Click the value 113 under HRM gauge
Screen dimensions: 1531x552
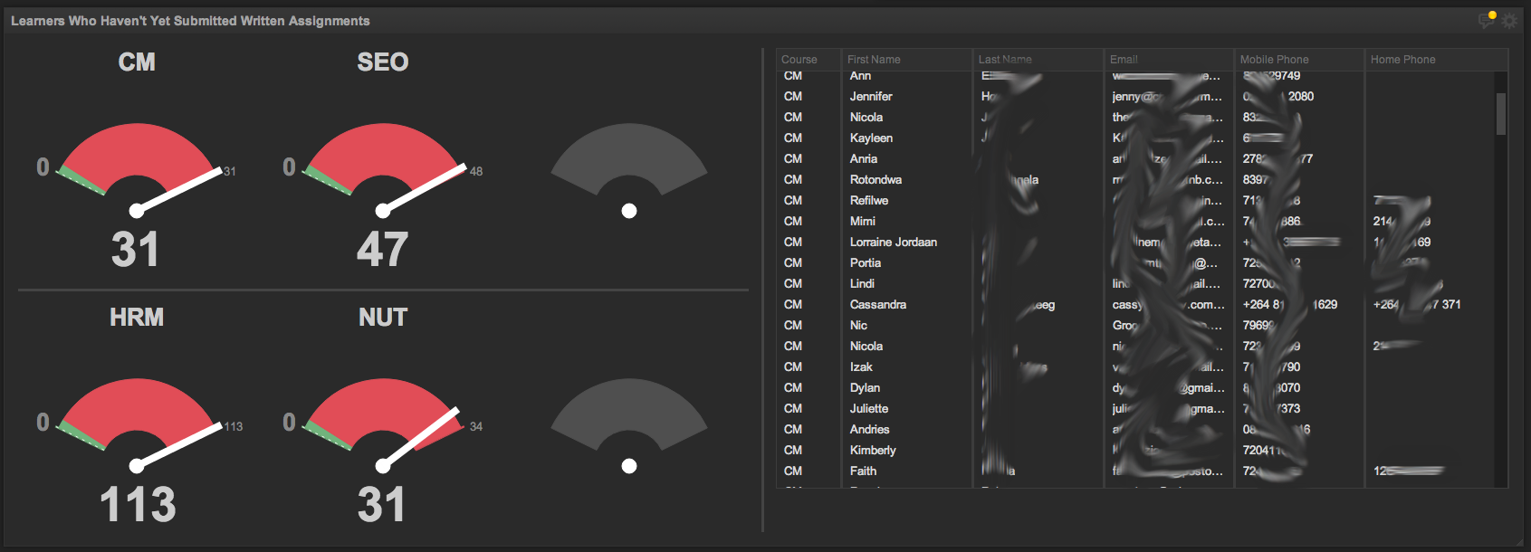tap(138, 504)
